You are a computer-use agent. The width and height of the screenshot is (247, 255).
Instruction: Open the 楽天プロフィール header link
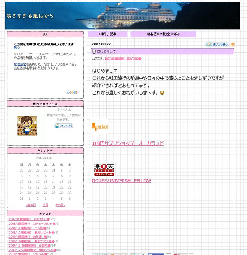(45, 104)
